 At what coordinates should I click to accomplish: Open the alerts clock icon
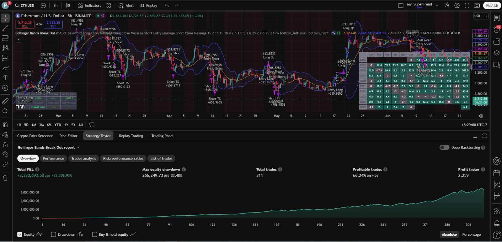[497, 29]
